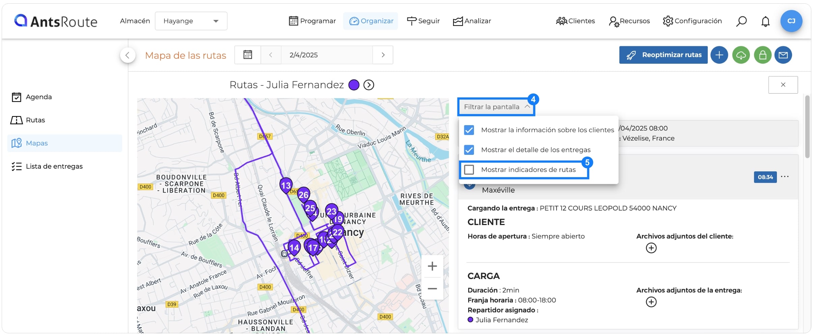Viewport: 813px width, 336px height.
Task: Collapse the Filtrar la pantalla dropdown
Action: tap(496, 107)
